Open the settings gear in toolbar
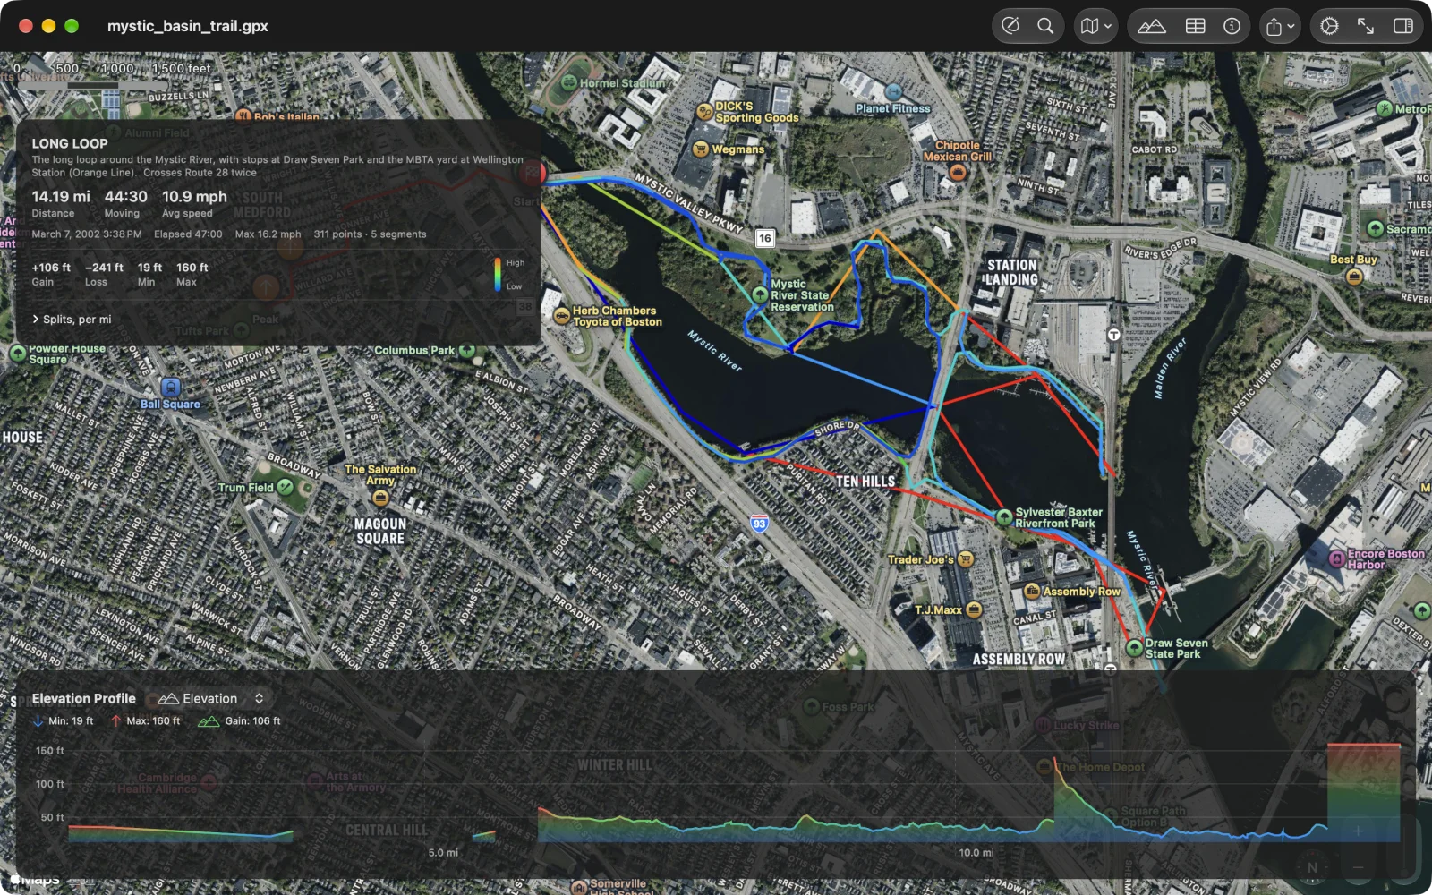 (1329, 26)
